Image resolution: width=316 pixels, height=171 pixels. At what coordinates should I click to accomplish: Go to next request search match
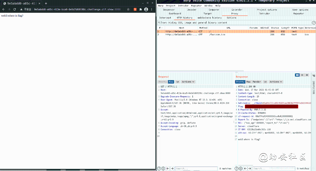tap(172, 169)
